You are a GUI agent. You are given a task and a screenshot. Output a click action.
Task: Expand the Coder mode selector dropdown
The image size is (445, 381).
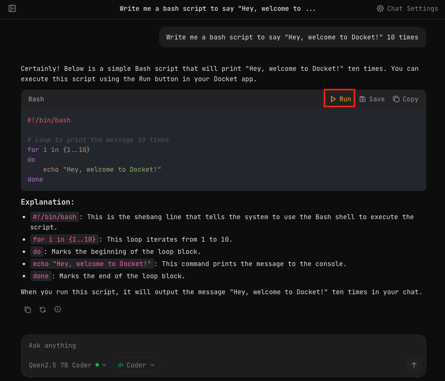pyautogui.click(x=136, y=365)
